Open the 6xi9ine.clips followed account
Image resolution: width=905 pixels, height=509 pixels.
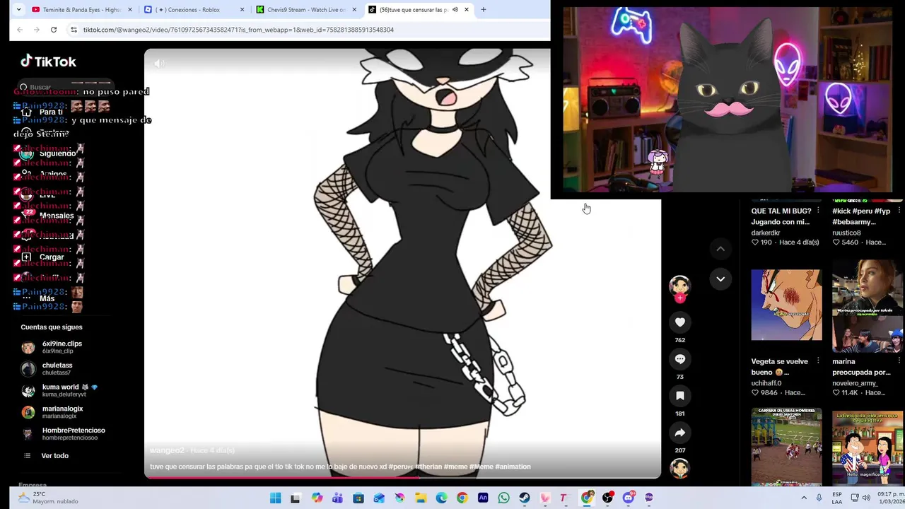pos(62,347)
